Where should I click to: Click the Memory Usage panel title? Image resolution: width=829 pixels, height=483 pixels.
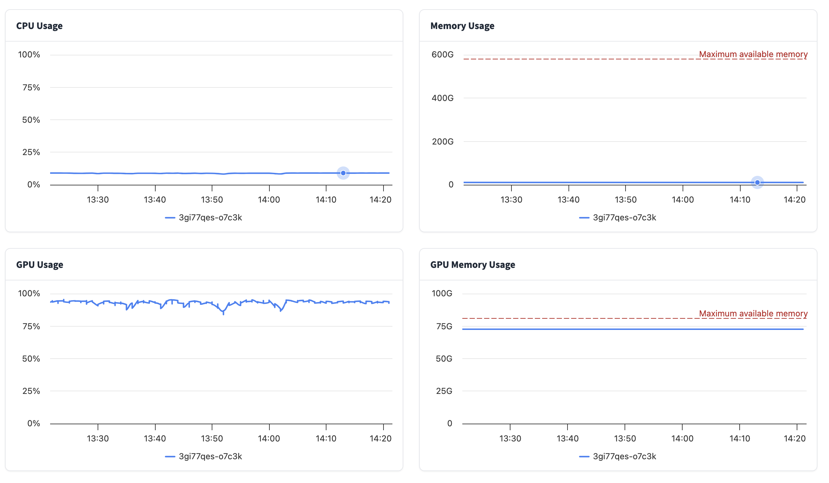pyautogui.click(x=462, y=26)
